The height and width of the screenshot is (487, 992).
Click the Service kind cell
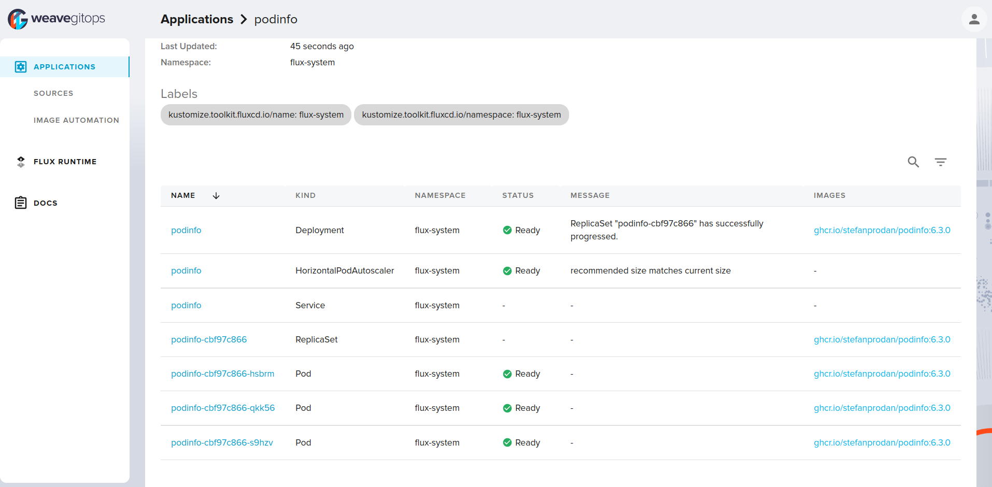tap(310, 305)
